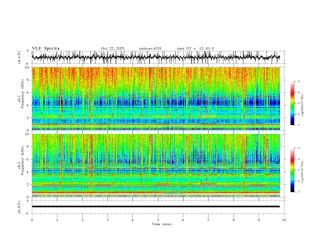Click the time axis tick label '10'
This screenshot has width=320, height=247.
click(x=284, y=220)
